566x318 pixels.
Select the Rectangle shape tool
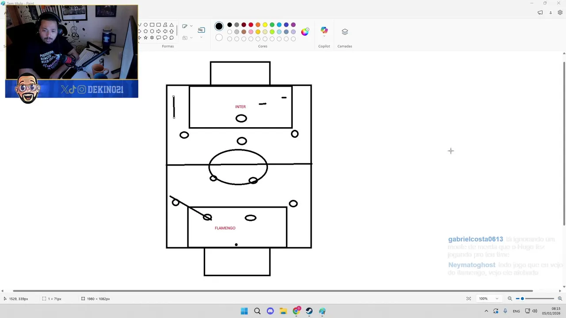[x=152, y=25]
